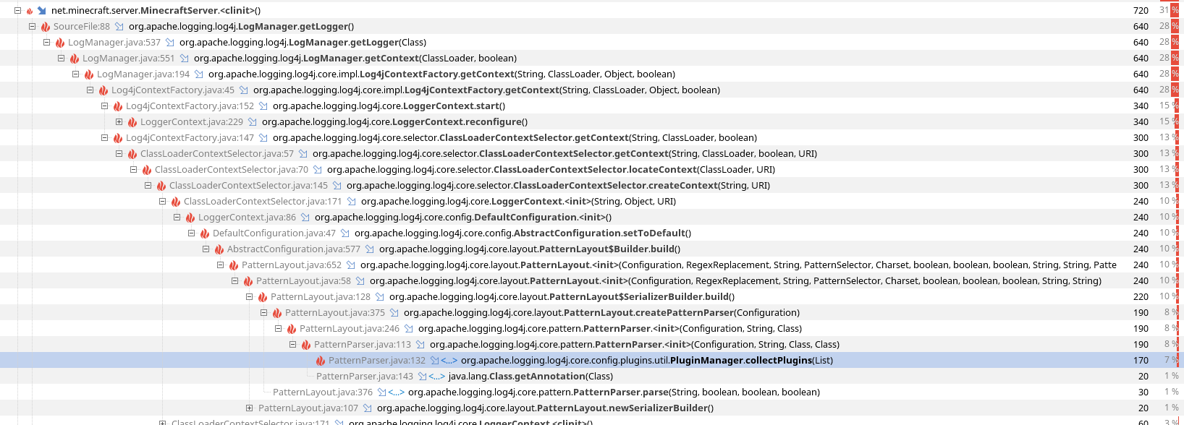Click the 170 time value for collectPlugins
The image size is (1184, 425).
point(1141,361)
